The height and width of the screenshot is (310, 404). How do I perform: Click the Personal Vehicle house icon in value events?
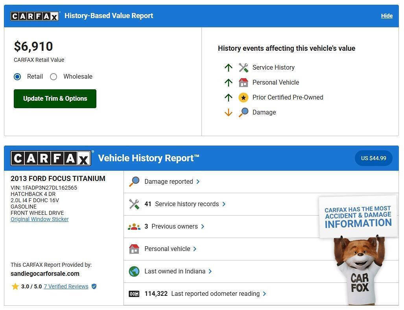pos(243,83)
